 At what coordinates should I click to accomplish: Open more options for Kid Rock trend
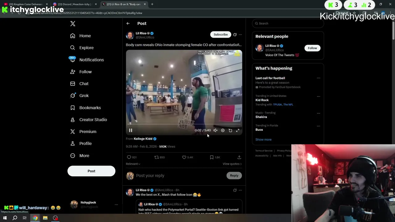point(318,97)
